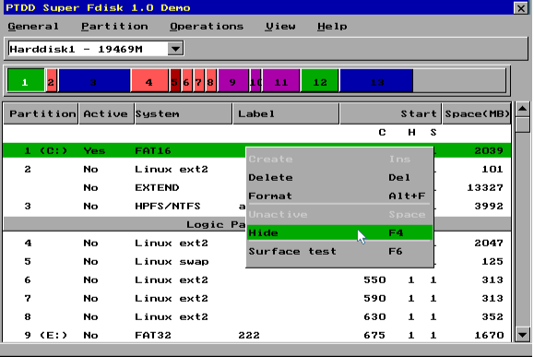Choose Hide from the context menu
The height and width of the screenshot is (357, 534).
point(339,232)
